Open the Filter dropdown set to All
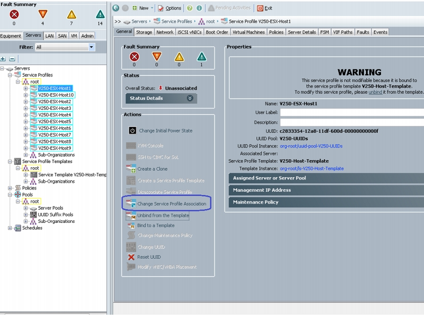The image size is (424, 318). (65, 47)
